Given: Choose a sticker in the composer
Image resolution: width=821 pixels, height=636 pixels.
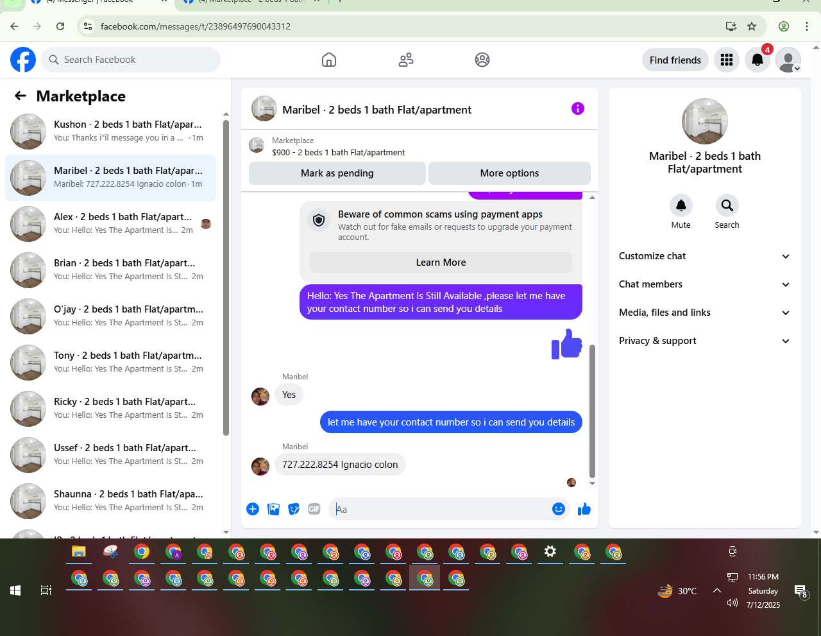Looking at the screenshot, I should click(294, 509).
